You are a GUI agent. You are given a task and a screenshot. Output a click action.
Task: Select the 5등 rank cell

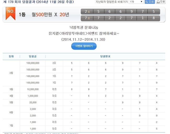pos(11,102)
